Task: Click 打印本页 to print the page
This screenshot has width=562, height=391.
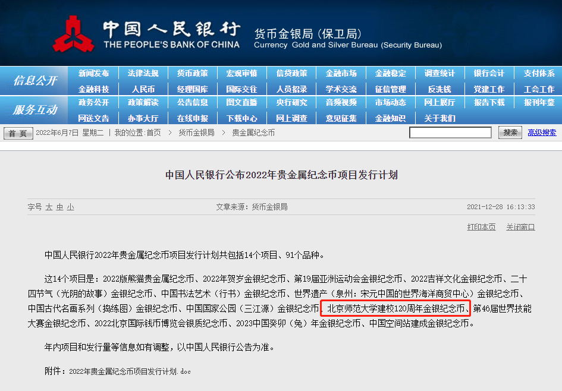Action: (481, 227)
